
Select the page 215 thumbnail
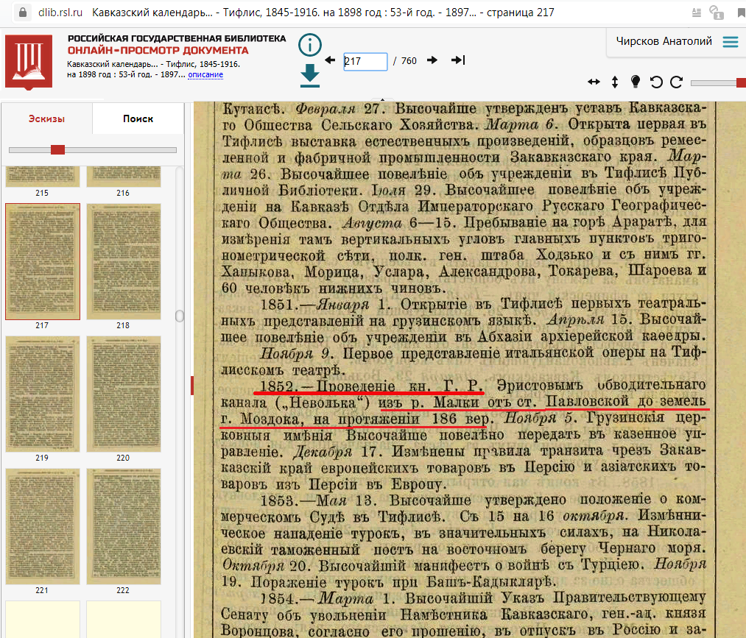pos(42,177)
